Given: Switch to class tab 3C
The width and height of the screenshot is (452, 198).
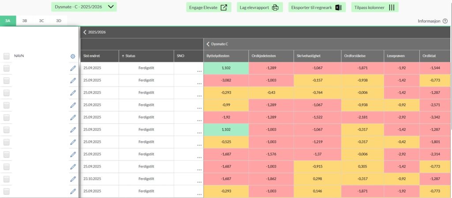Looking at the screenshot, I should click(41, 21).
